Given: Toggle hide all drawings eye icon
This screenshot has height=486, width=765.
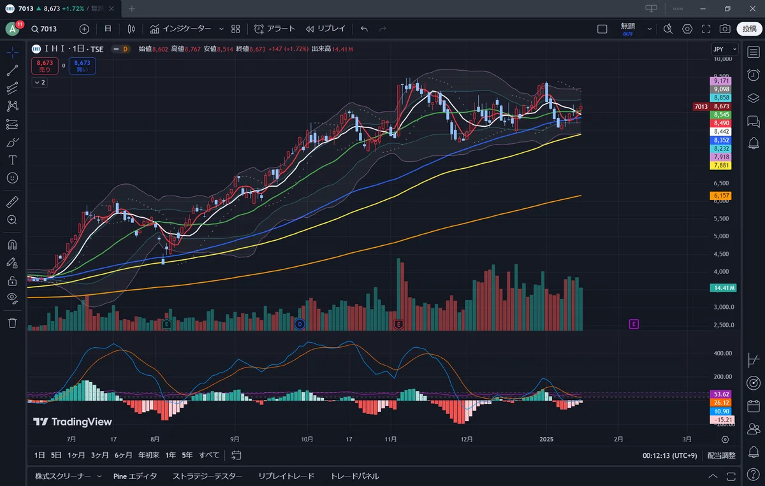Looking at the screenshot, I should [12, 298].
